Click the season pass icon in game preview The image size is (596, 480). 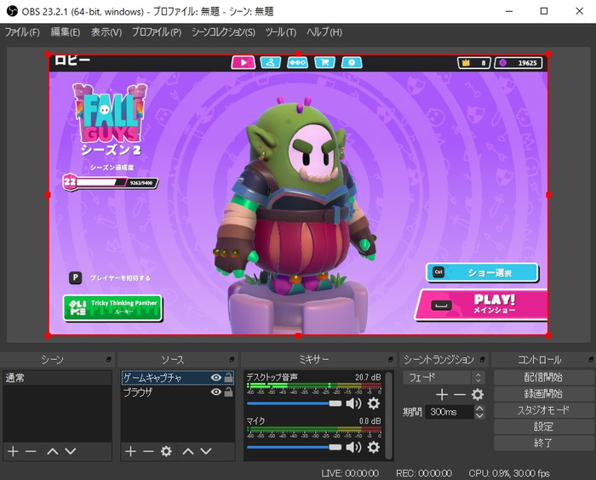298,62
